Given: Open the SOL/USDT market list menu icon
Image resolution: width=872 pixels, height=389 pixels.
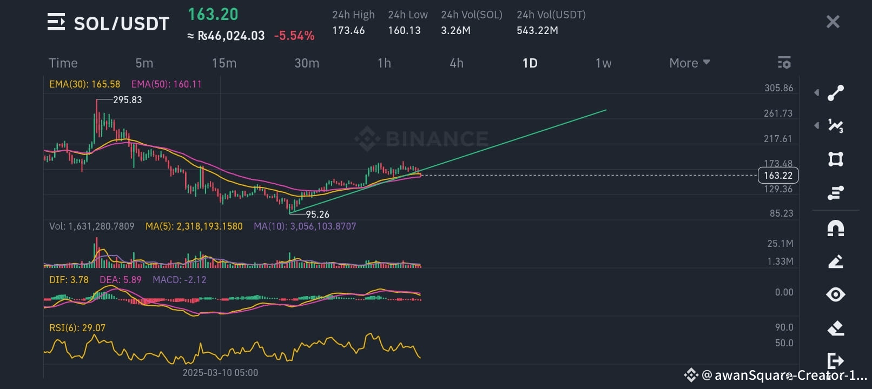Looking at the screenshot, I should tap(56, 22).
